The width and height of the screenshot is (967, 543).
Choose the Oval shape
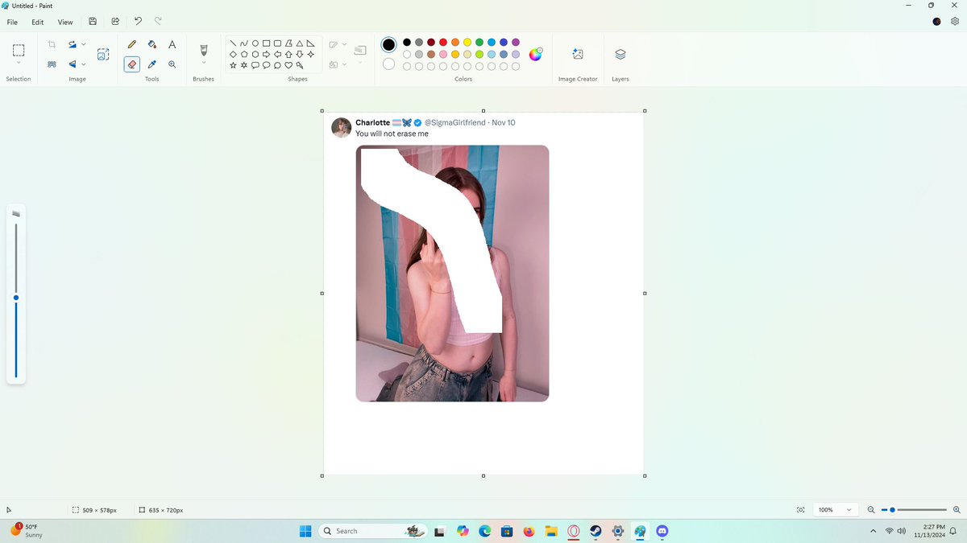tap(255, 43)
